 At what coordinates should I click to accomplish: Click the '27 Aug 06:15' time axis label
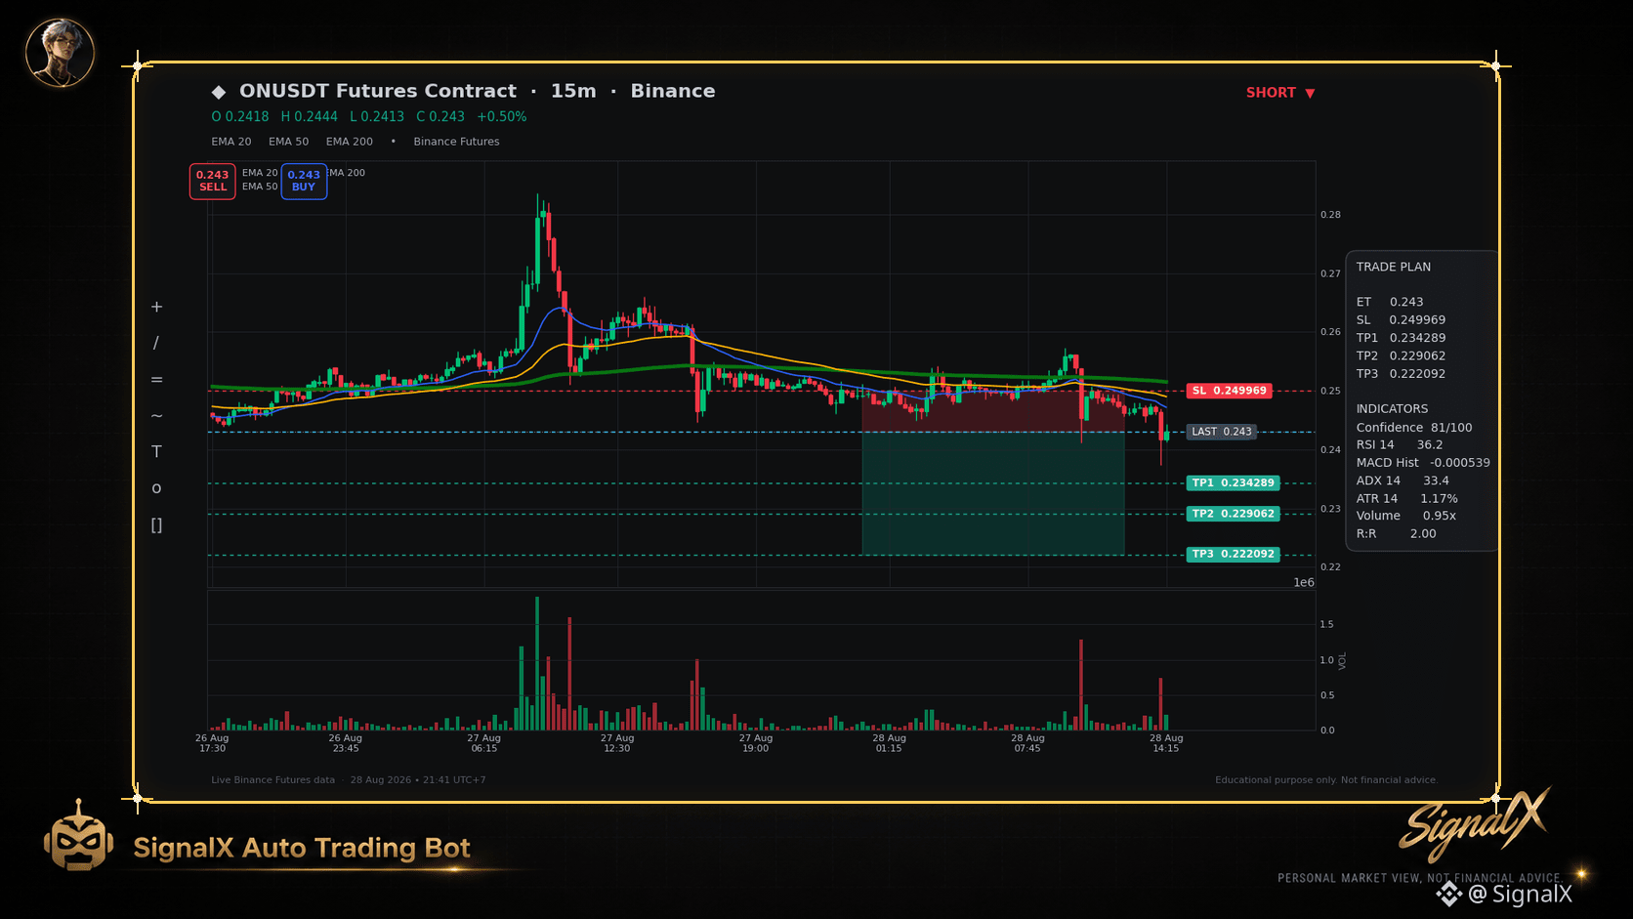tap(483, 743)
